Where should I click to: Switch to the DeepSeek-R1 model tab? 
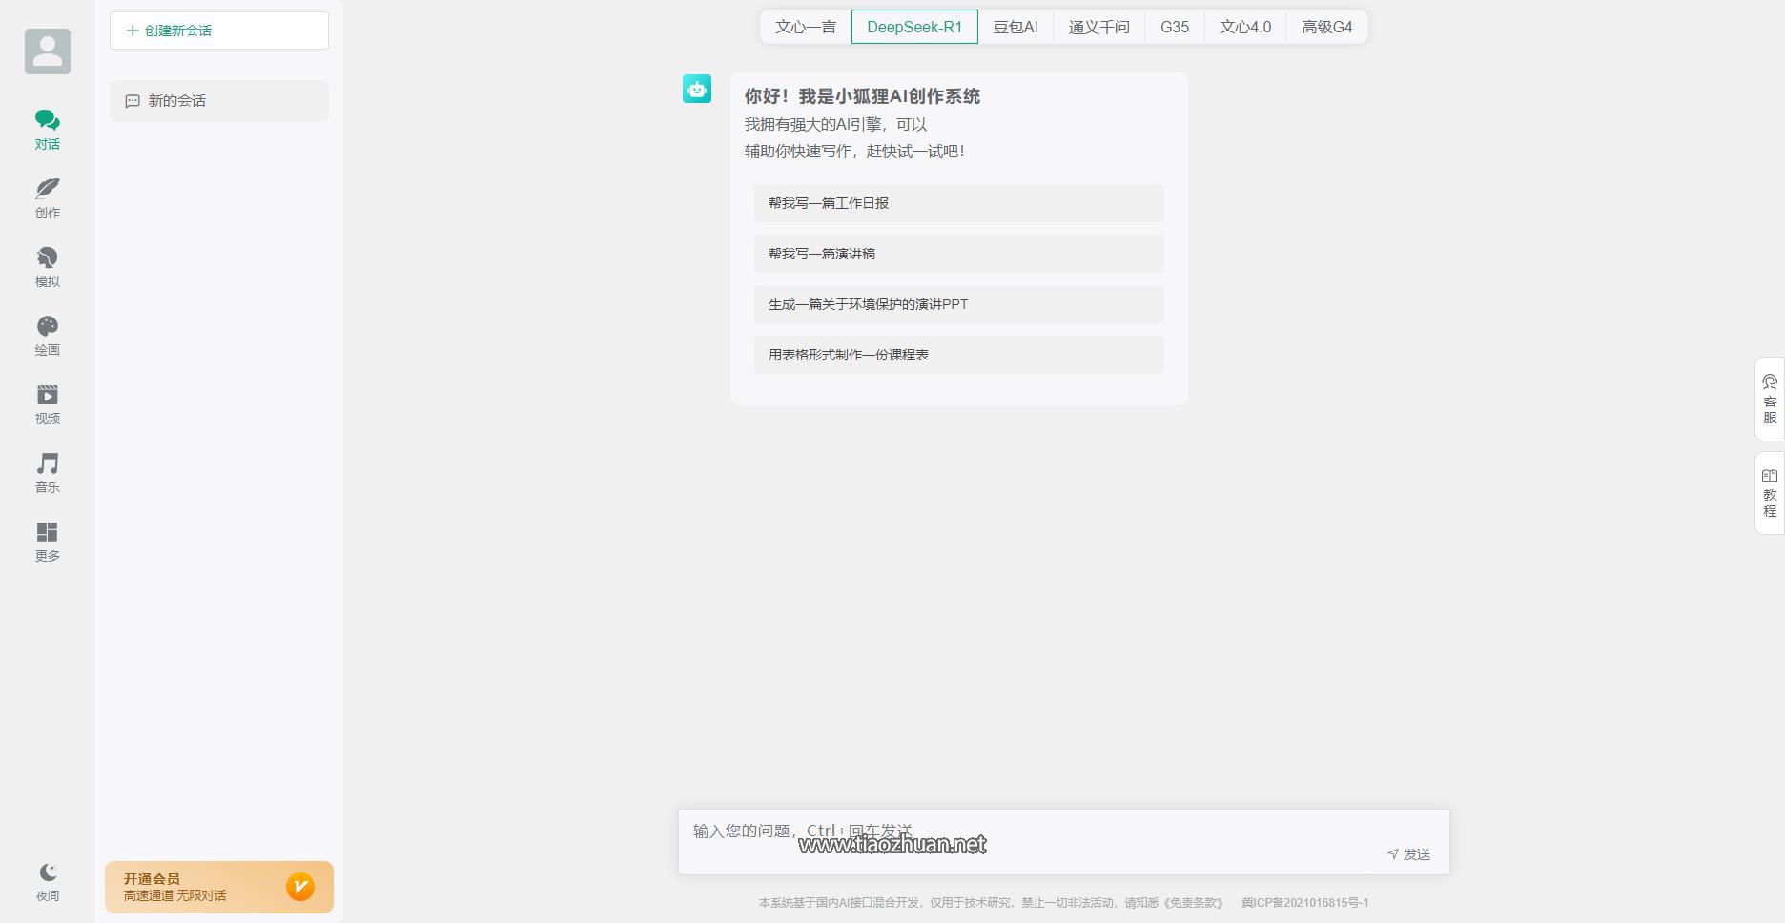[914, 27]
